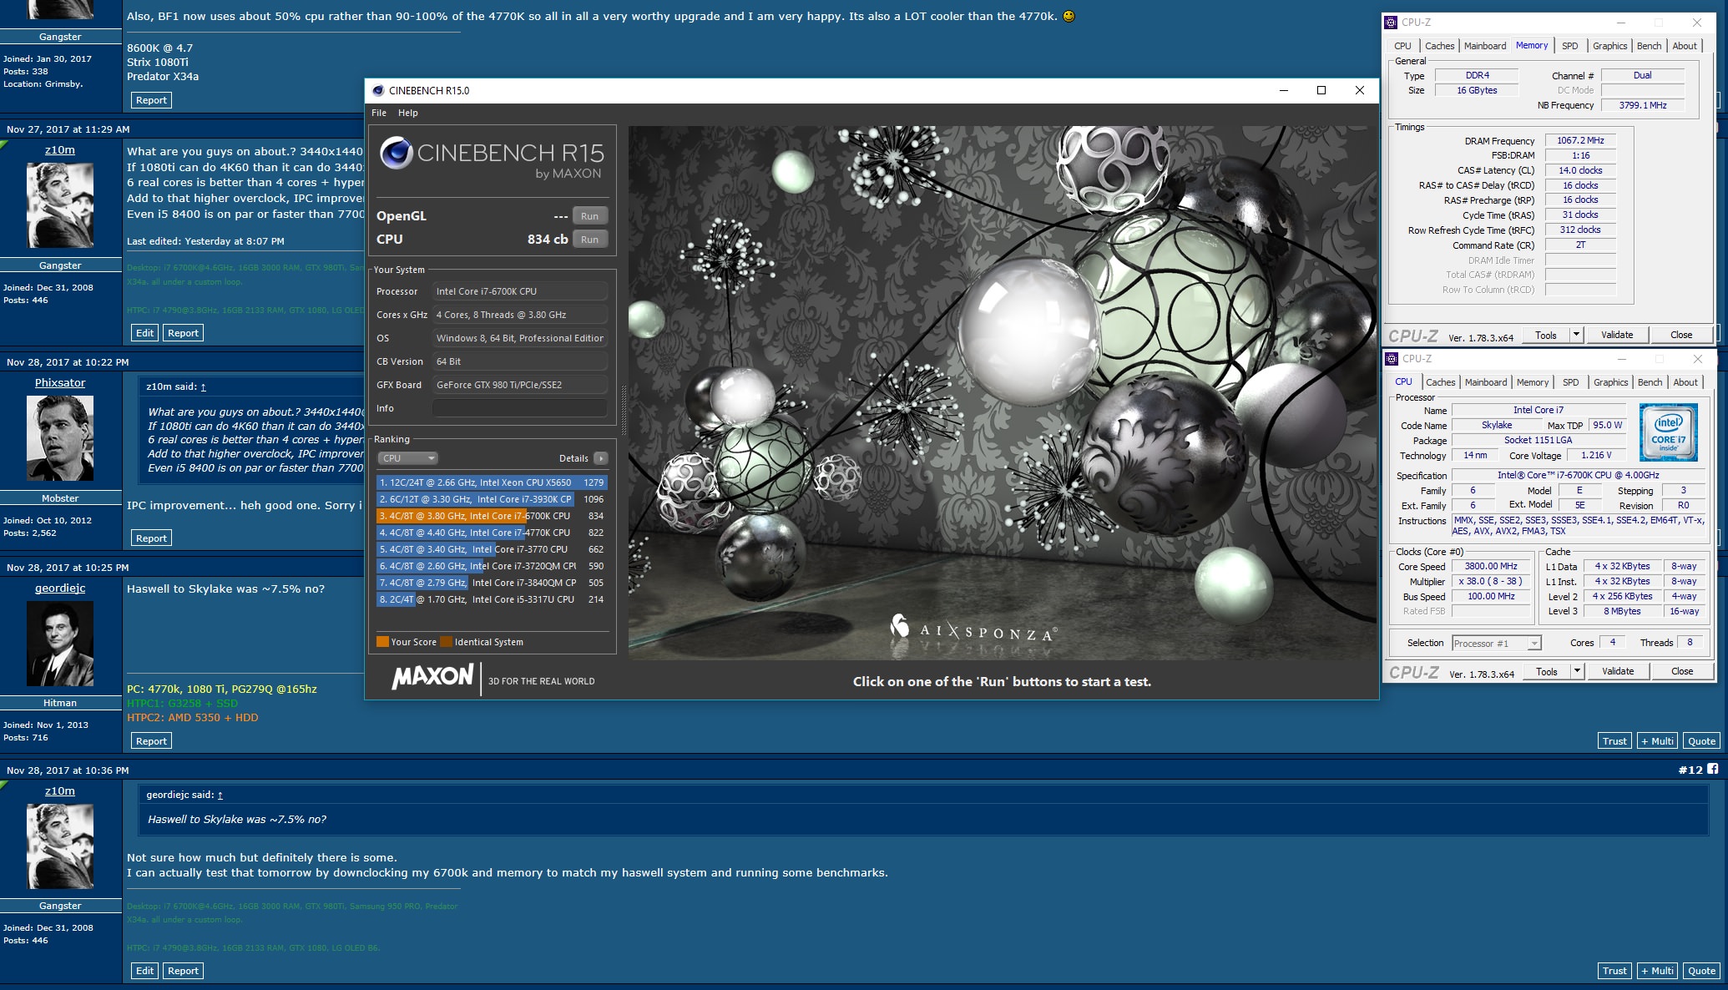The width and height of the screenshot is (1728, 990).
Task: Click the smiley emoji ending the first post
Action: (1069, 16)
